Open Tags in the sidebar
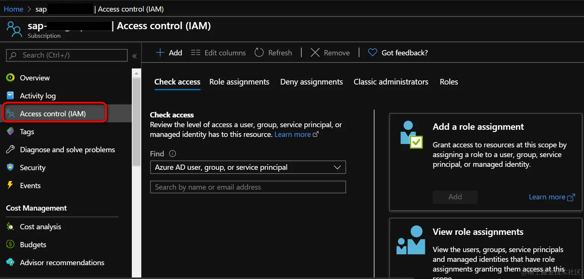Image resolution: width=584 pixels, height=279 pixels. pyautogui.click(x=27, y=132)
